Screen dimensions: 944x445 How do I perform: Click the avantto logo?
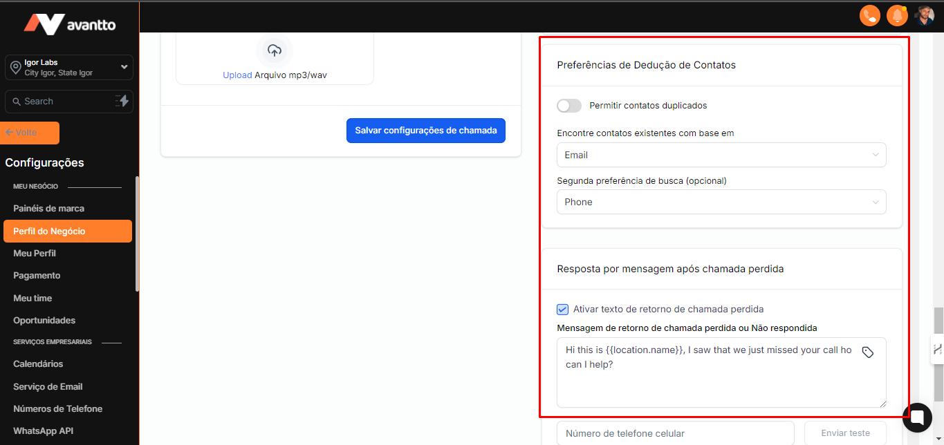(x=69, y=25)
